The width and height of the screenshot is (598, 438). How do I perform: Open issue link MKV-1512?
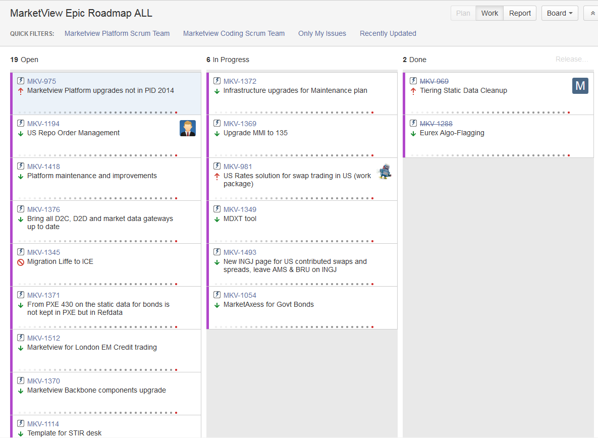point(43,338)
